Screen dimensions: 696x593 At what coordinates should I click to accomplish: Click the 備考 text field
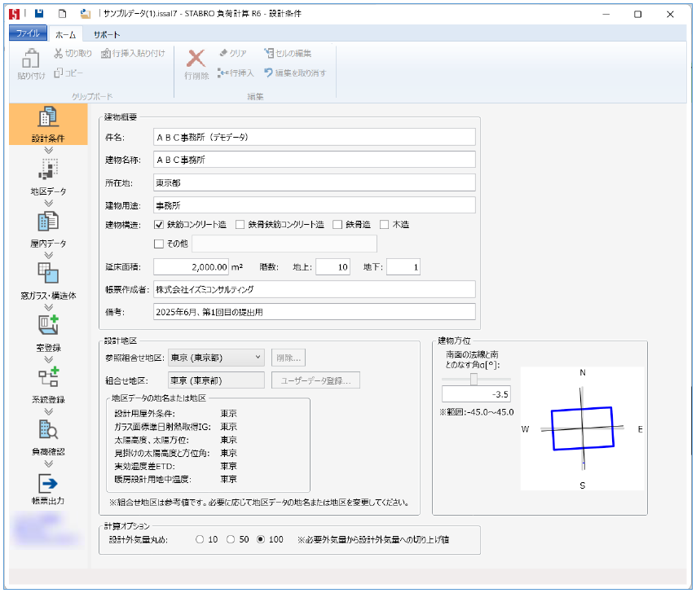tap(314, 311)
